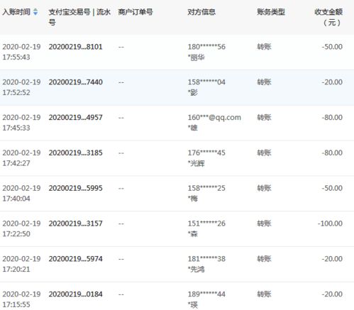The height and width of the screenshot is (310, 354).
Task: Click the 对方信息 column header
Action: click(201, 12)
